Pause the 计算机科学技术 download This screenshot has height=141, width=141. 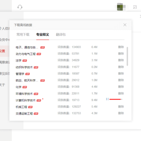click(107, 99)
